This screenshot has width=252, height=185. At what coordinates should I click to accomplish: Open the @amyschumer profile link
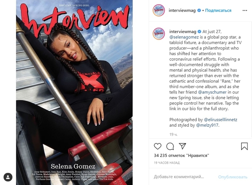212,92
